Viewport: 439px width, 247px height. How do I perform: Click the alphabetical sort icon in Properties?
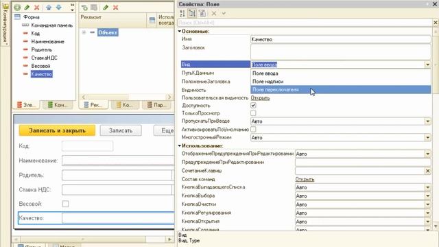coord(182,13)
